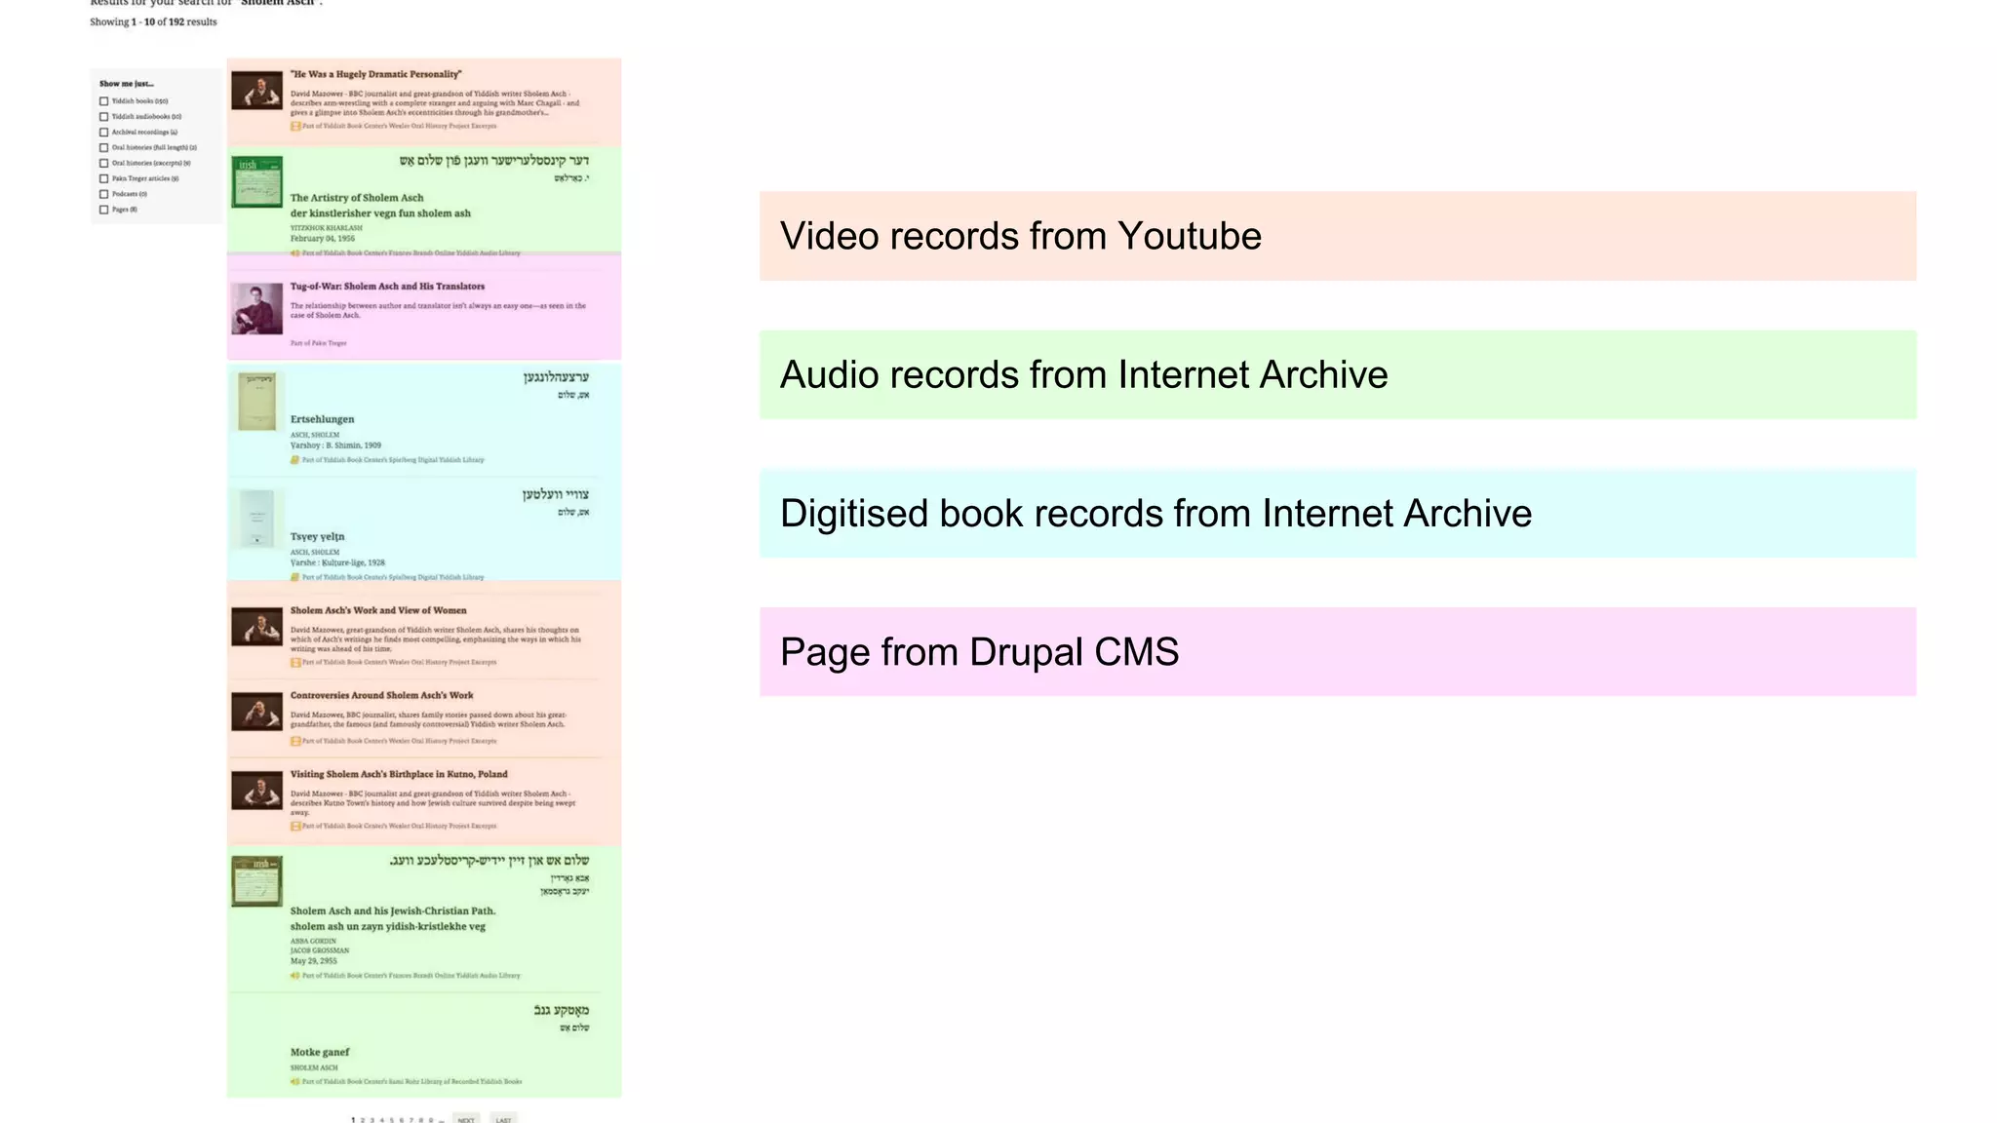1997x1123 pixels.
Task: Click "Audio records from Internet Archive" legend label
Action: coord(1083,375)
